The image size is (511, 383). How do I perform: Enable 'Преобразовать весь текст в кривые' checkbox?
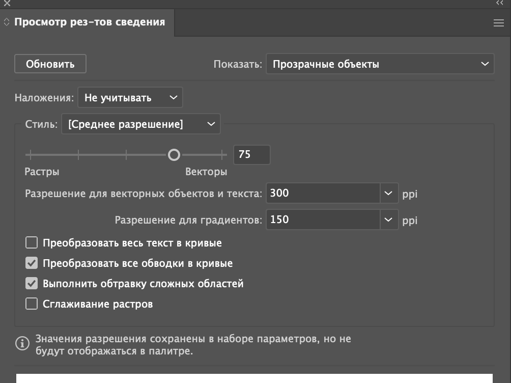[32, 243]
